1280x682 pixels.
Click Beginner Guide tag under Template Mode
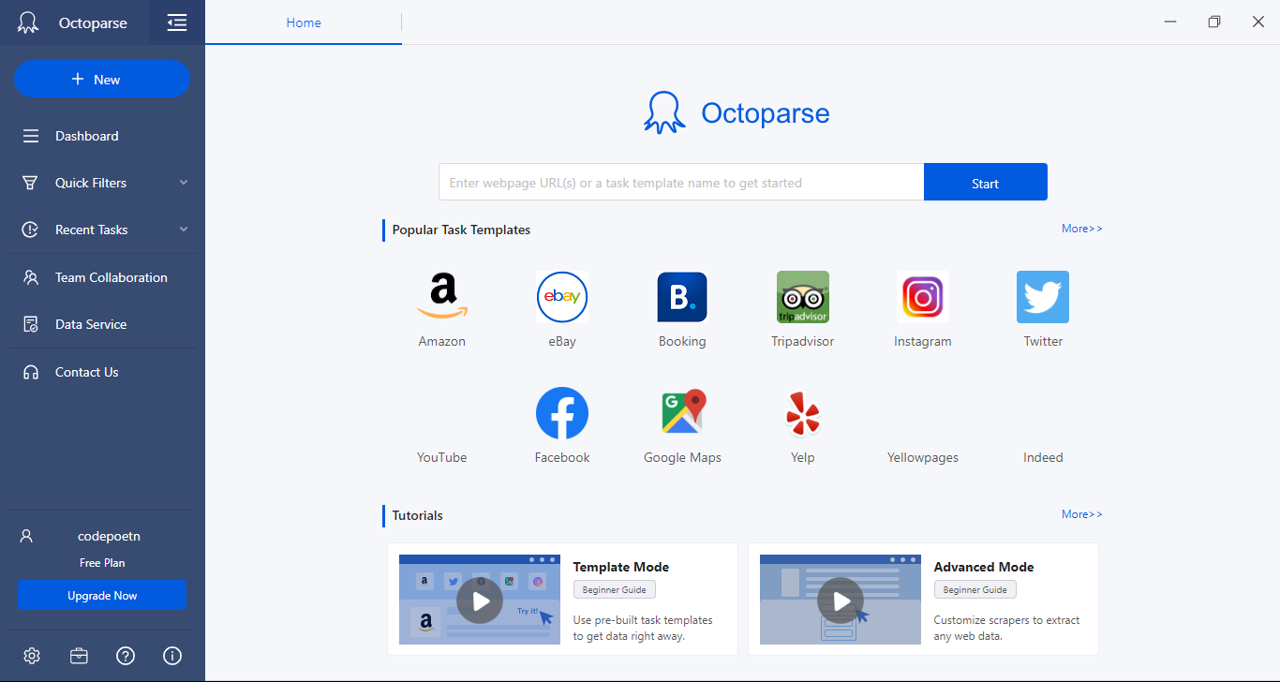tap(615, 590)
